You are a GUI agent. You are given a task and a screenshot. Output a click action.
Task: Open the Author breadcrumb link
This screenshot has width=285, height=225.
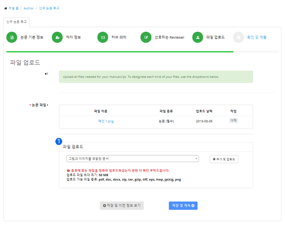coord(29,8)
